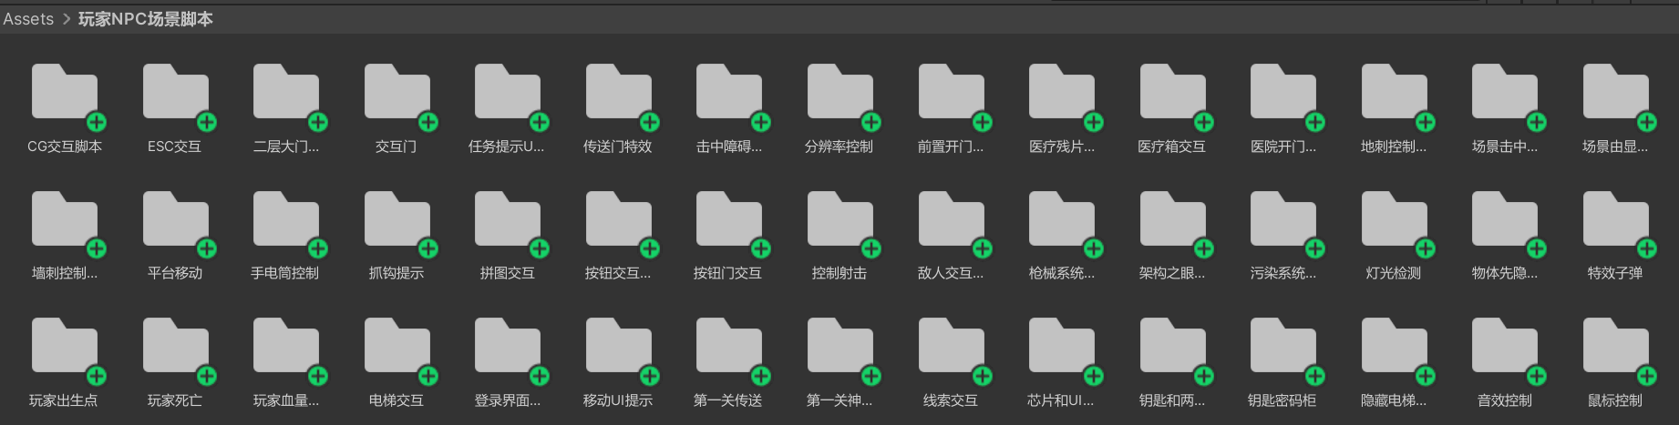Click the 特效子弹 folder label
The width and height of the screenshot is (1679, 425).
click(x=1615, y=273)
